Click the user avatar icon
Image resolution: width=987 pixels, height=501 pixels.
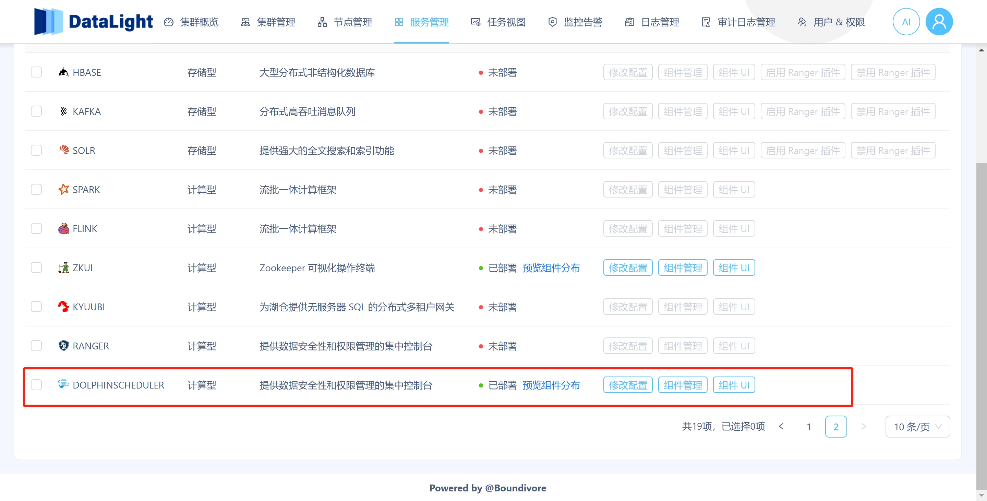939,22
